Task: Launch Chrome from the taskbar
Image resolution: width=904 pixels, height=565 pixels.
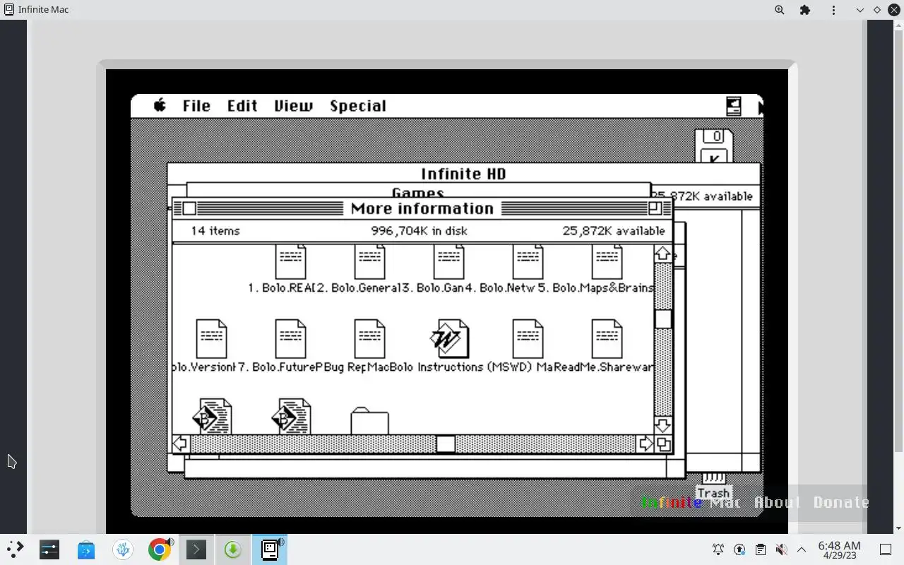Action: (160, 549)
